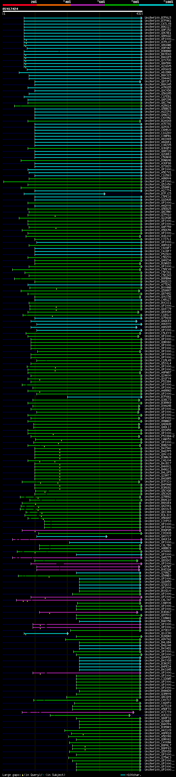Select the UniRef100_Q4P759 label
The width and height of the screenshot is (176, 777).
158,227
